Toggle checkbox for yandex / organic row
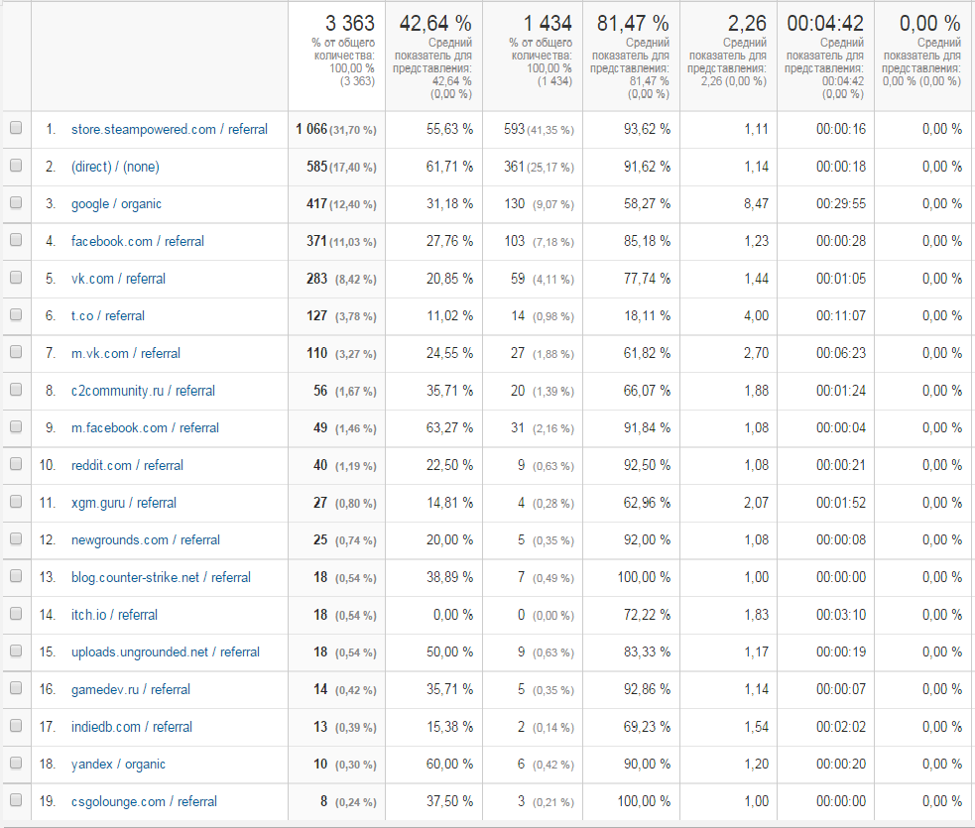 pyautogui.click(x=16, y=765)
